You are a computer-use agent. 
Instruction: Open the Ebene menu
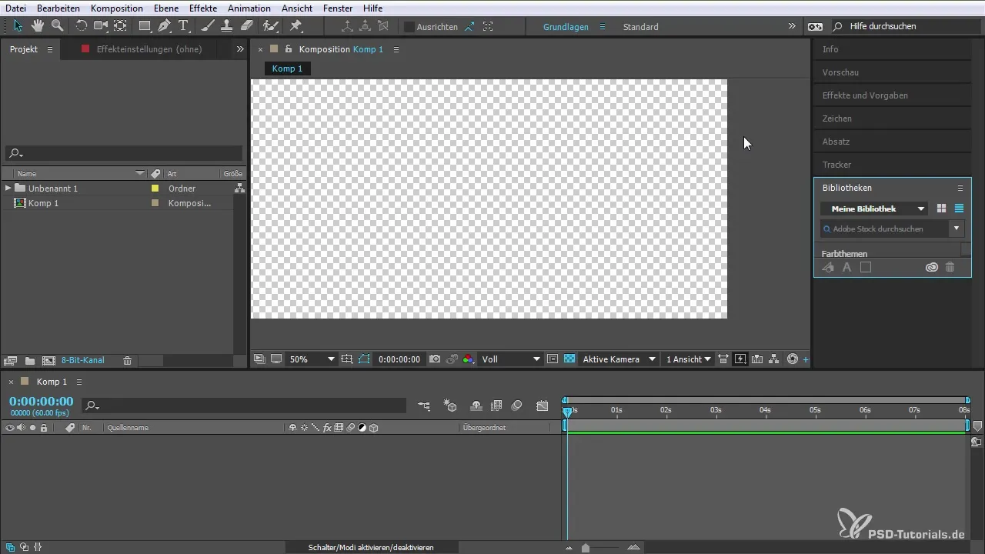pos(168,8)
